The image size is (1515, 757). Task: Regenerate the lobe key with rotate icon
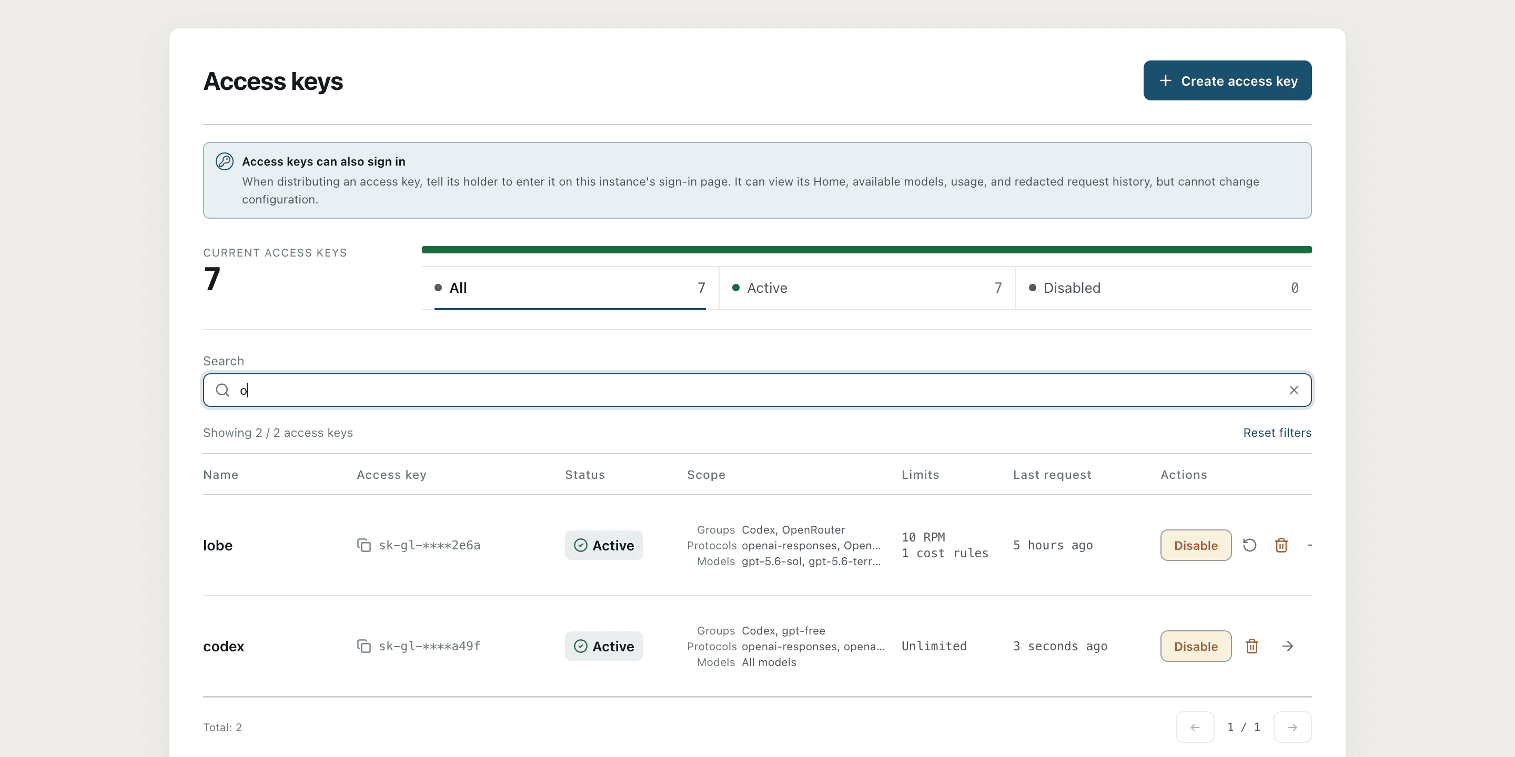[x=1249, y=546]
